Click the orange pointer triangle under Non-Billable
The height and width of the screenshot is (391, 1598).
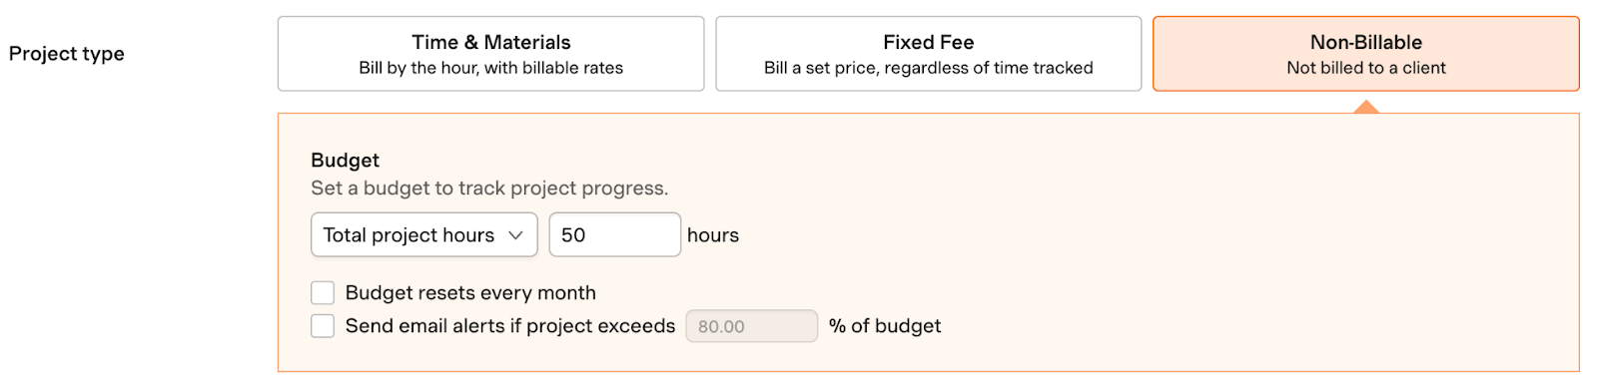[1365, 106]
